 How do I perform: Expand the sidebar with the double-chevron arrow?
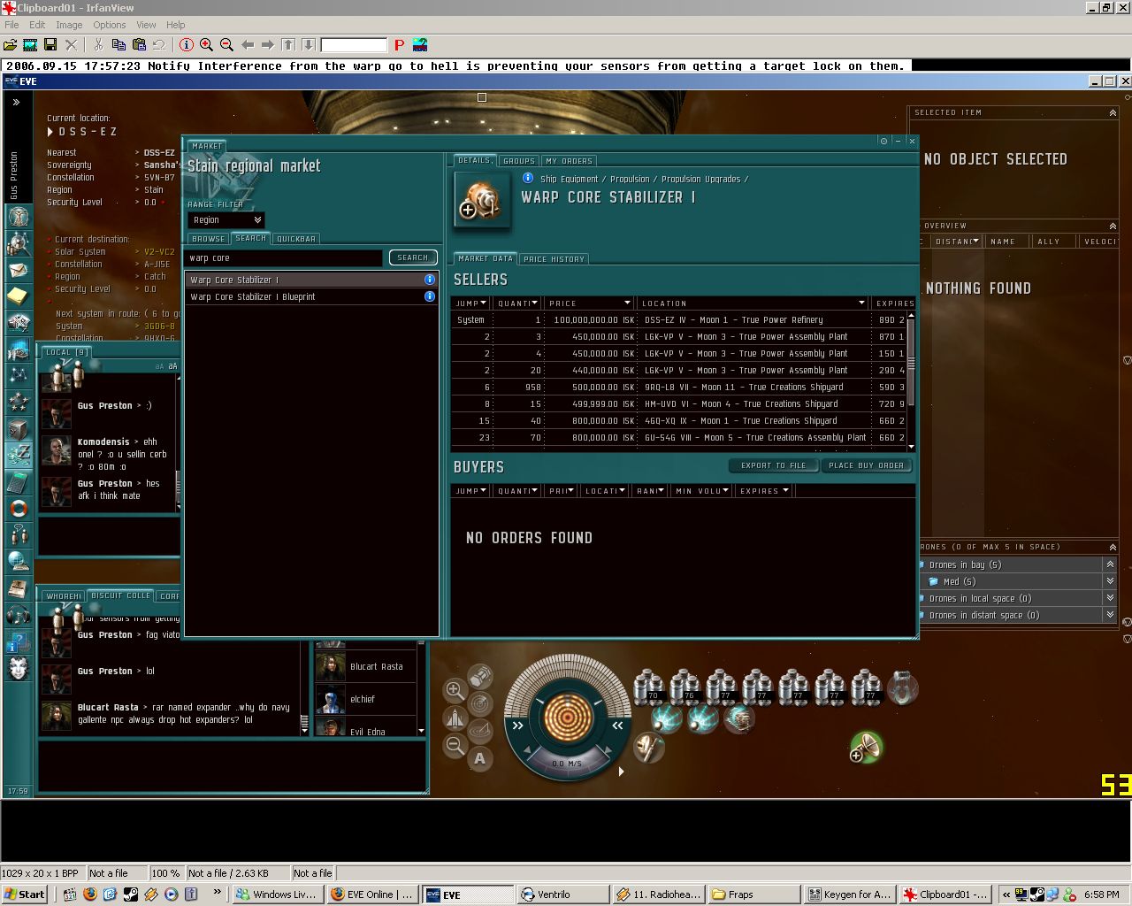[x=16, y=103]
